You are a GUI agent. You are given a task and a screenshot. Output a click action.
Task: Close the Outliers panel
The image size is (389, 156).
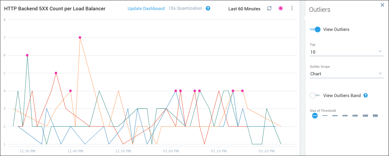coord(382,5)
